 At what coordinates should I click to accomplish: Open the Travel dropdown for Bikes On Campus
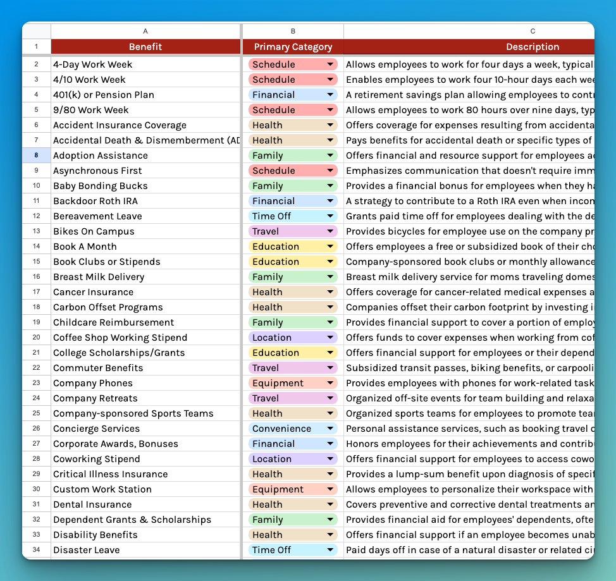pos(330,231)
